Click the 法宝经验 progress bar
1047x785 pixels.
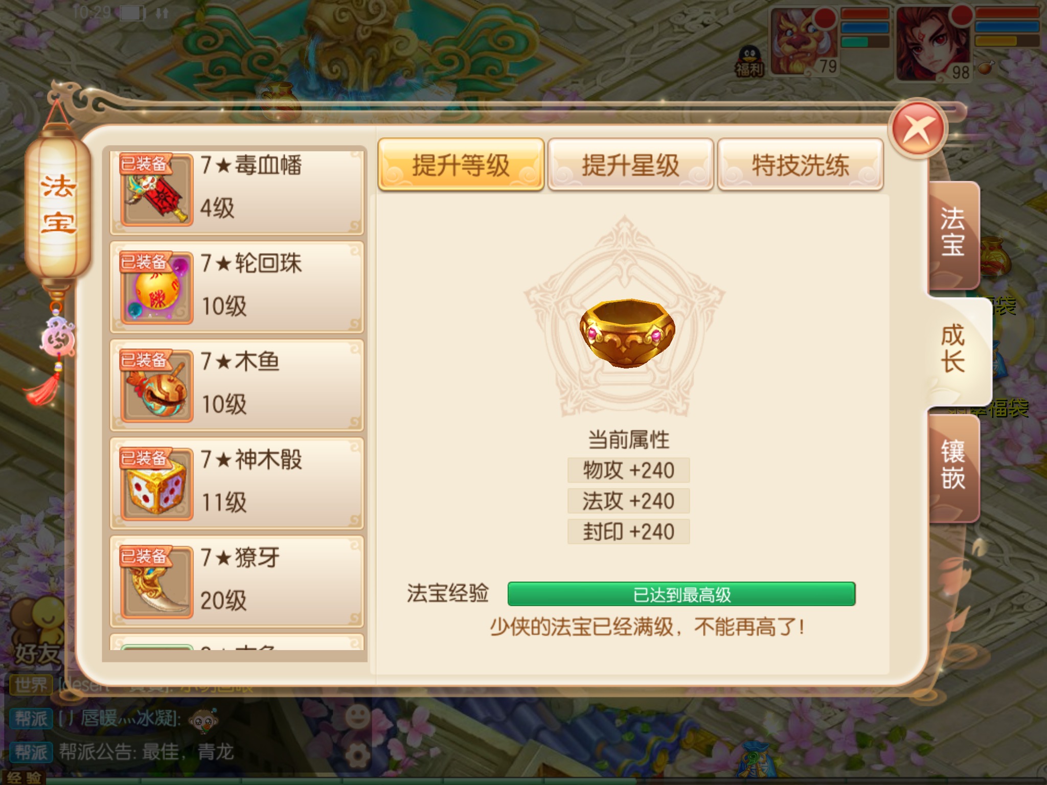[681, 594]
